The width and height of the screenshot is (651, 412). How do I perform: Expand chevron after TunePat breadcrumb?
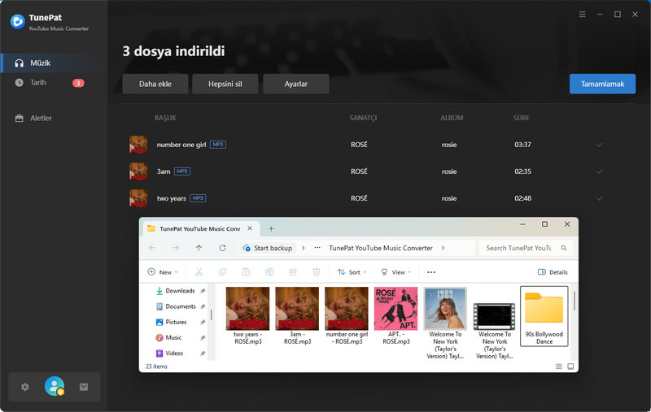443,248
